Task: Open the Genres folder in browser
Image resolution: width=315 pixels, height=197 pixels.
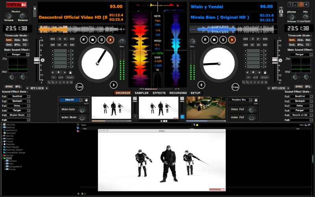Action: pos(9,136)
